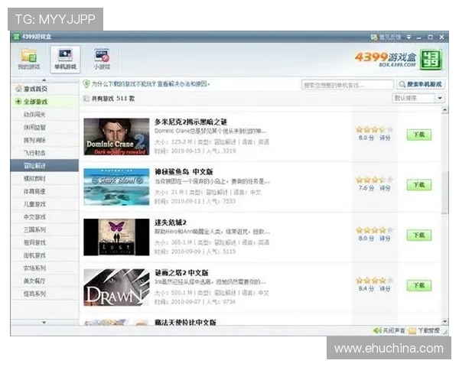Click the 4399游戏盒 title bar app icon
This screenshot has width=459, height=367.
point(16,37)
